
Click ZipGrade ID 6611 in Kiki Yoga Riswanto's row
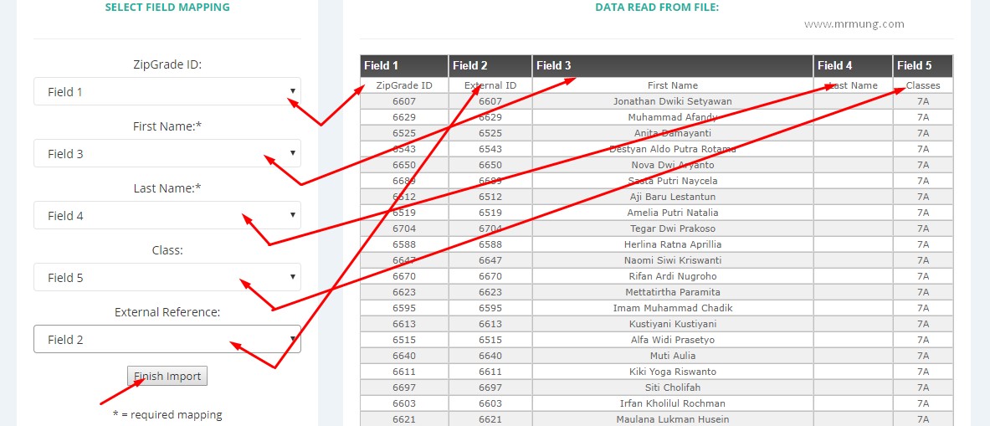tap(404, 371)
